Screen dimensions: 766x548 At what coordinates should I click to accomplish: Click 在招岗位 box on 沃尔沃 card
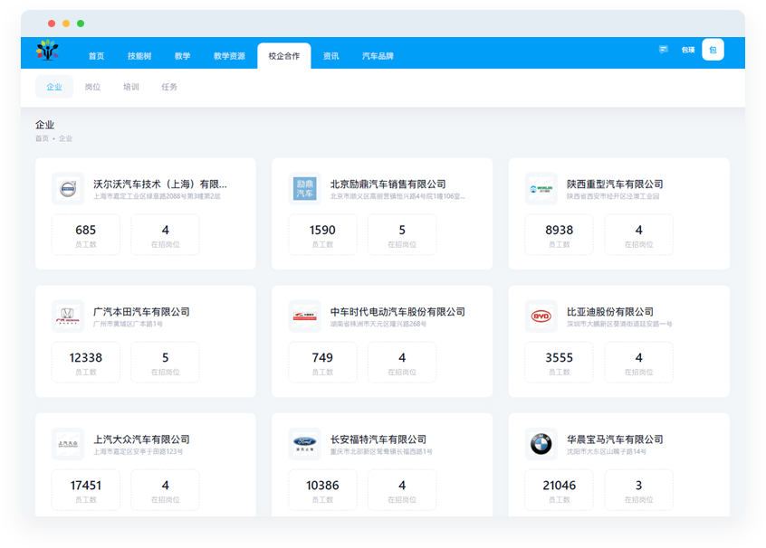click(165, 235)
